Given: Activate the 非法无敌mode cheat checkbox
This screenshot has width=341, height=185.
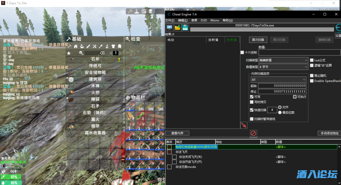Looking at the screenshot, I should coord(169,167).
